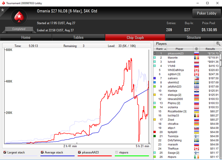Screen dimensions: 222x160
Task: Click the Completed status banner
Action: click(x=19, y=29)
